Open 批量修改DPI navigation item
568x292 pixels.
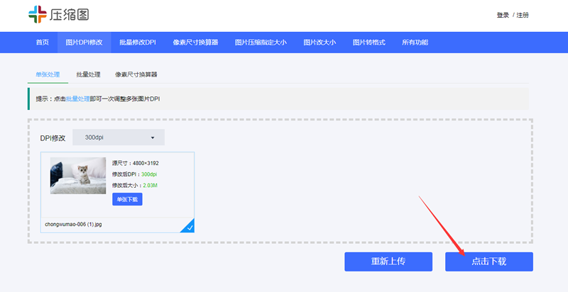(138, 43)
